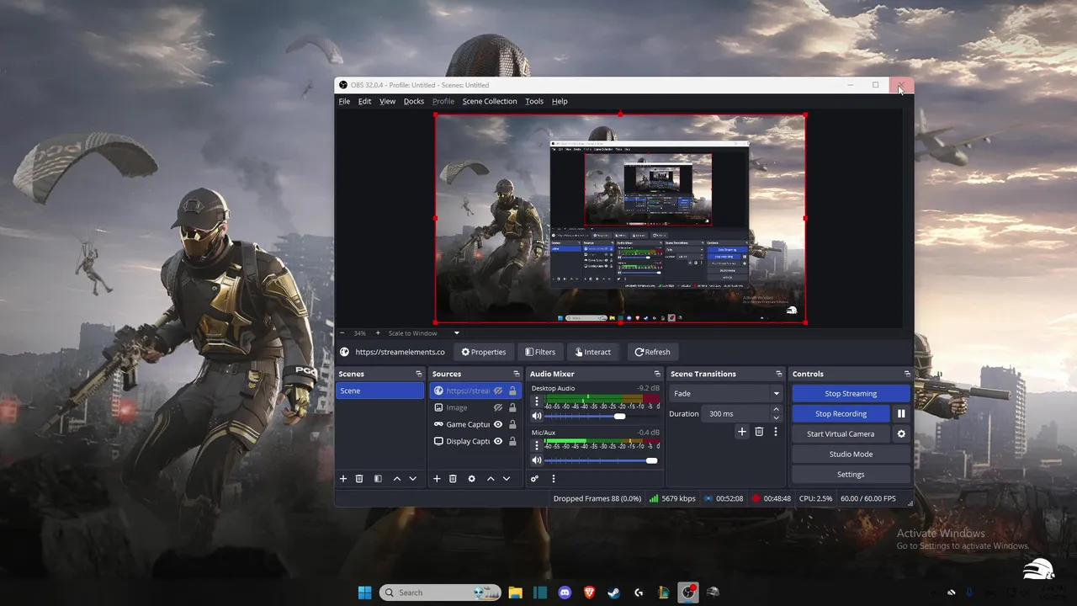
Task: Open Mic/Aux three-dot options
Action: (537, 446)
